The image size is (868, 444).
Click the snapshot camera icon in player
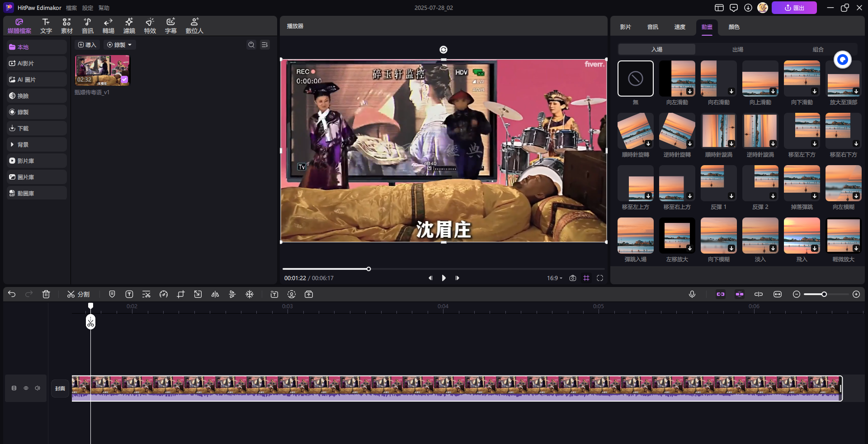pyautogui.click(x=573, y=278)
